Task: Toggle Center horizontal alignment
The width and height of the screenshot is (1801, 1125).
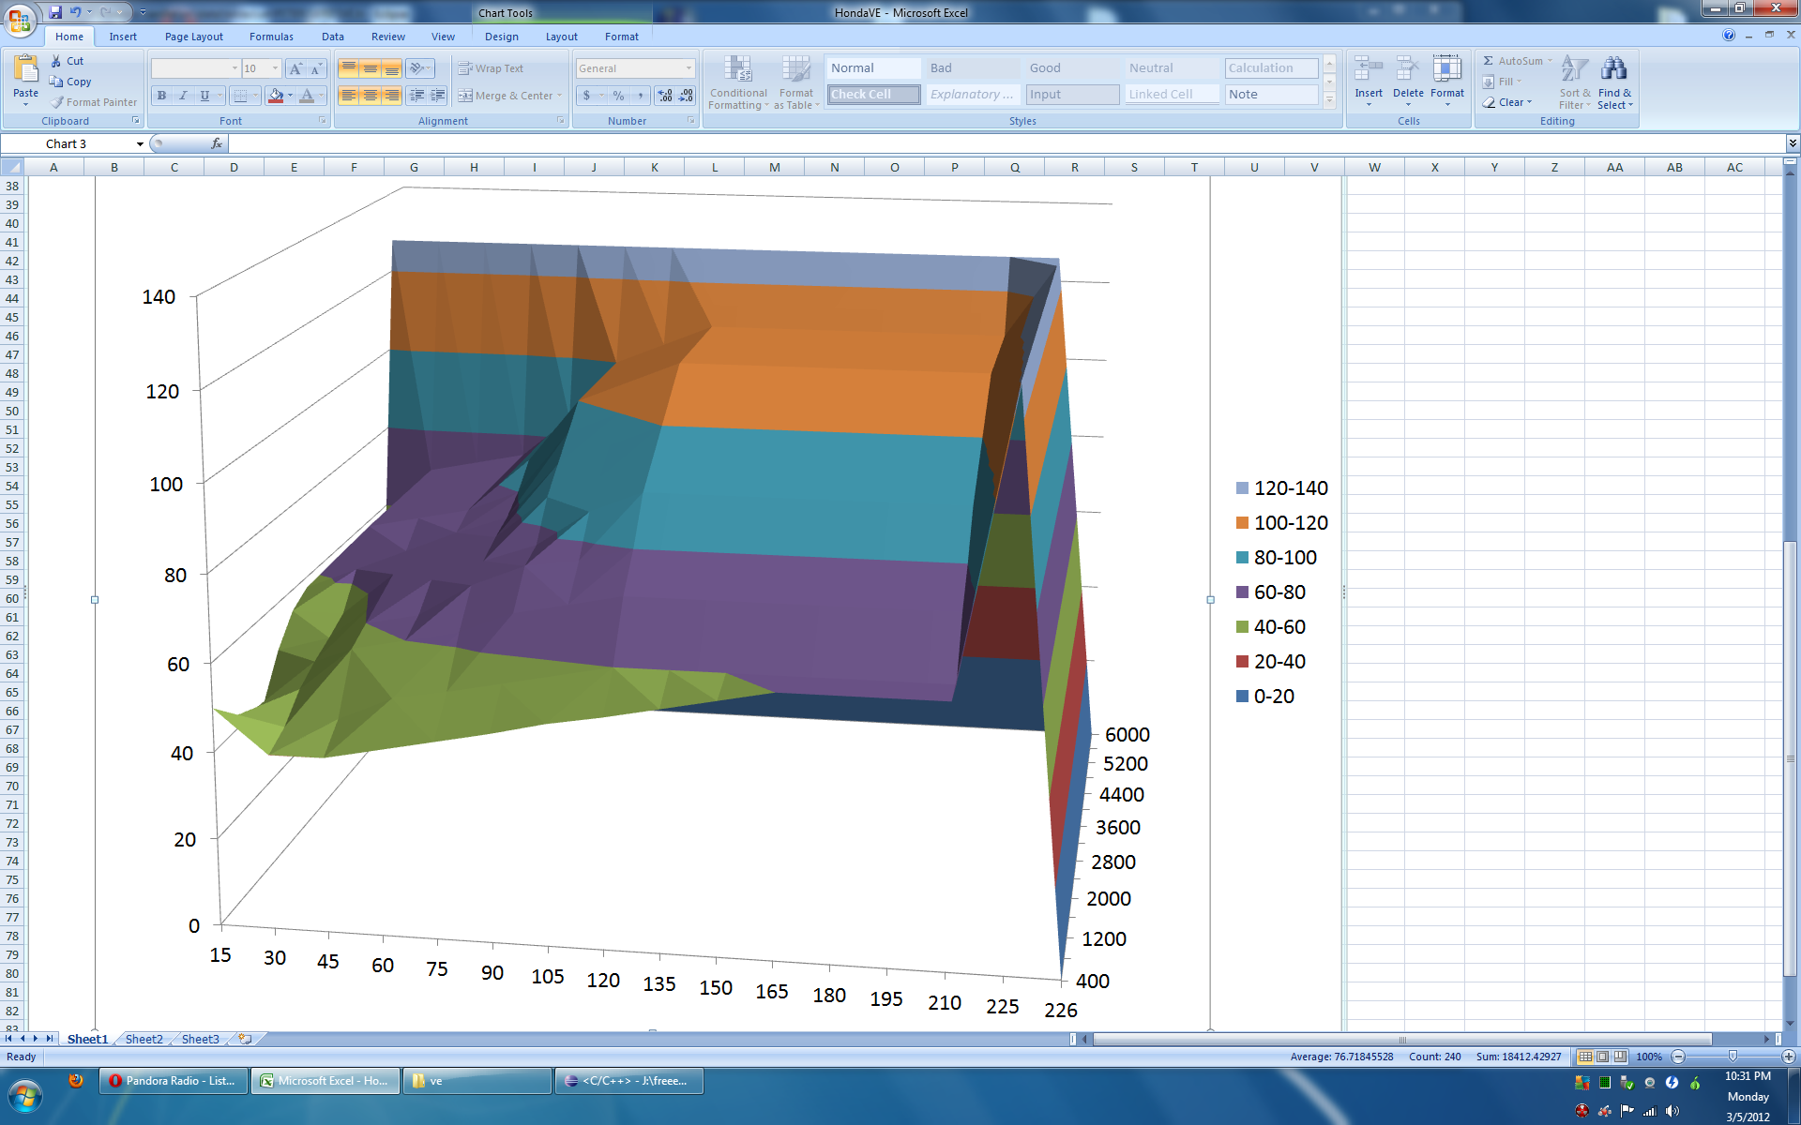Action: coord(371,96)
